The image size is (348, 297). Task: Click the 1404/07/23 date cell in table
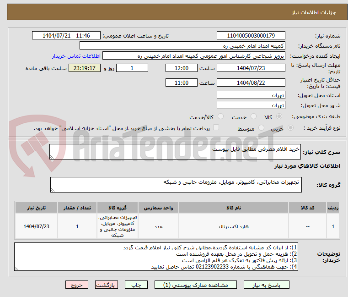click(37, 226)
